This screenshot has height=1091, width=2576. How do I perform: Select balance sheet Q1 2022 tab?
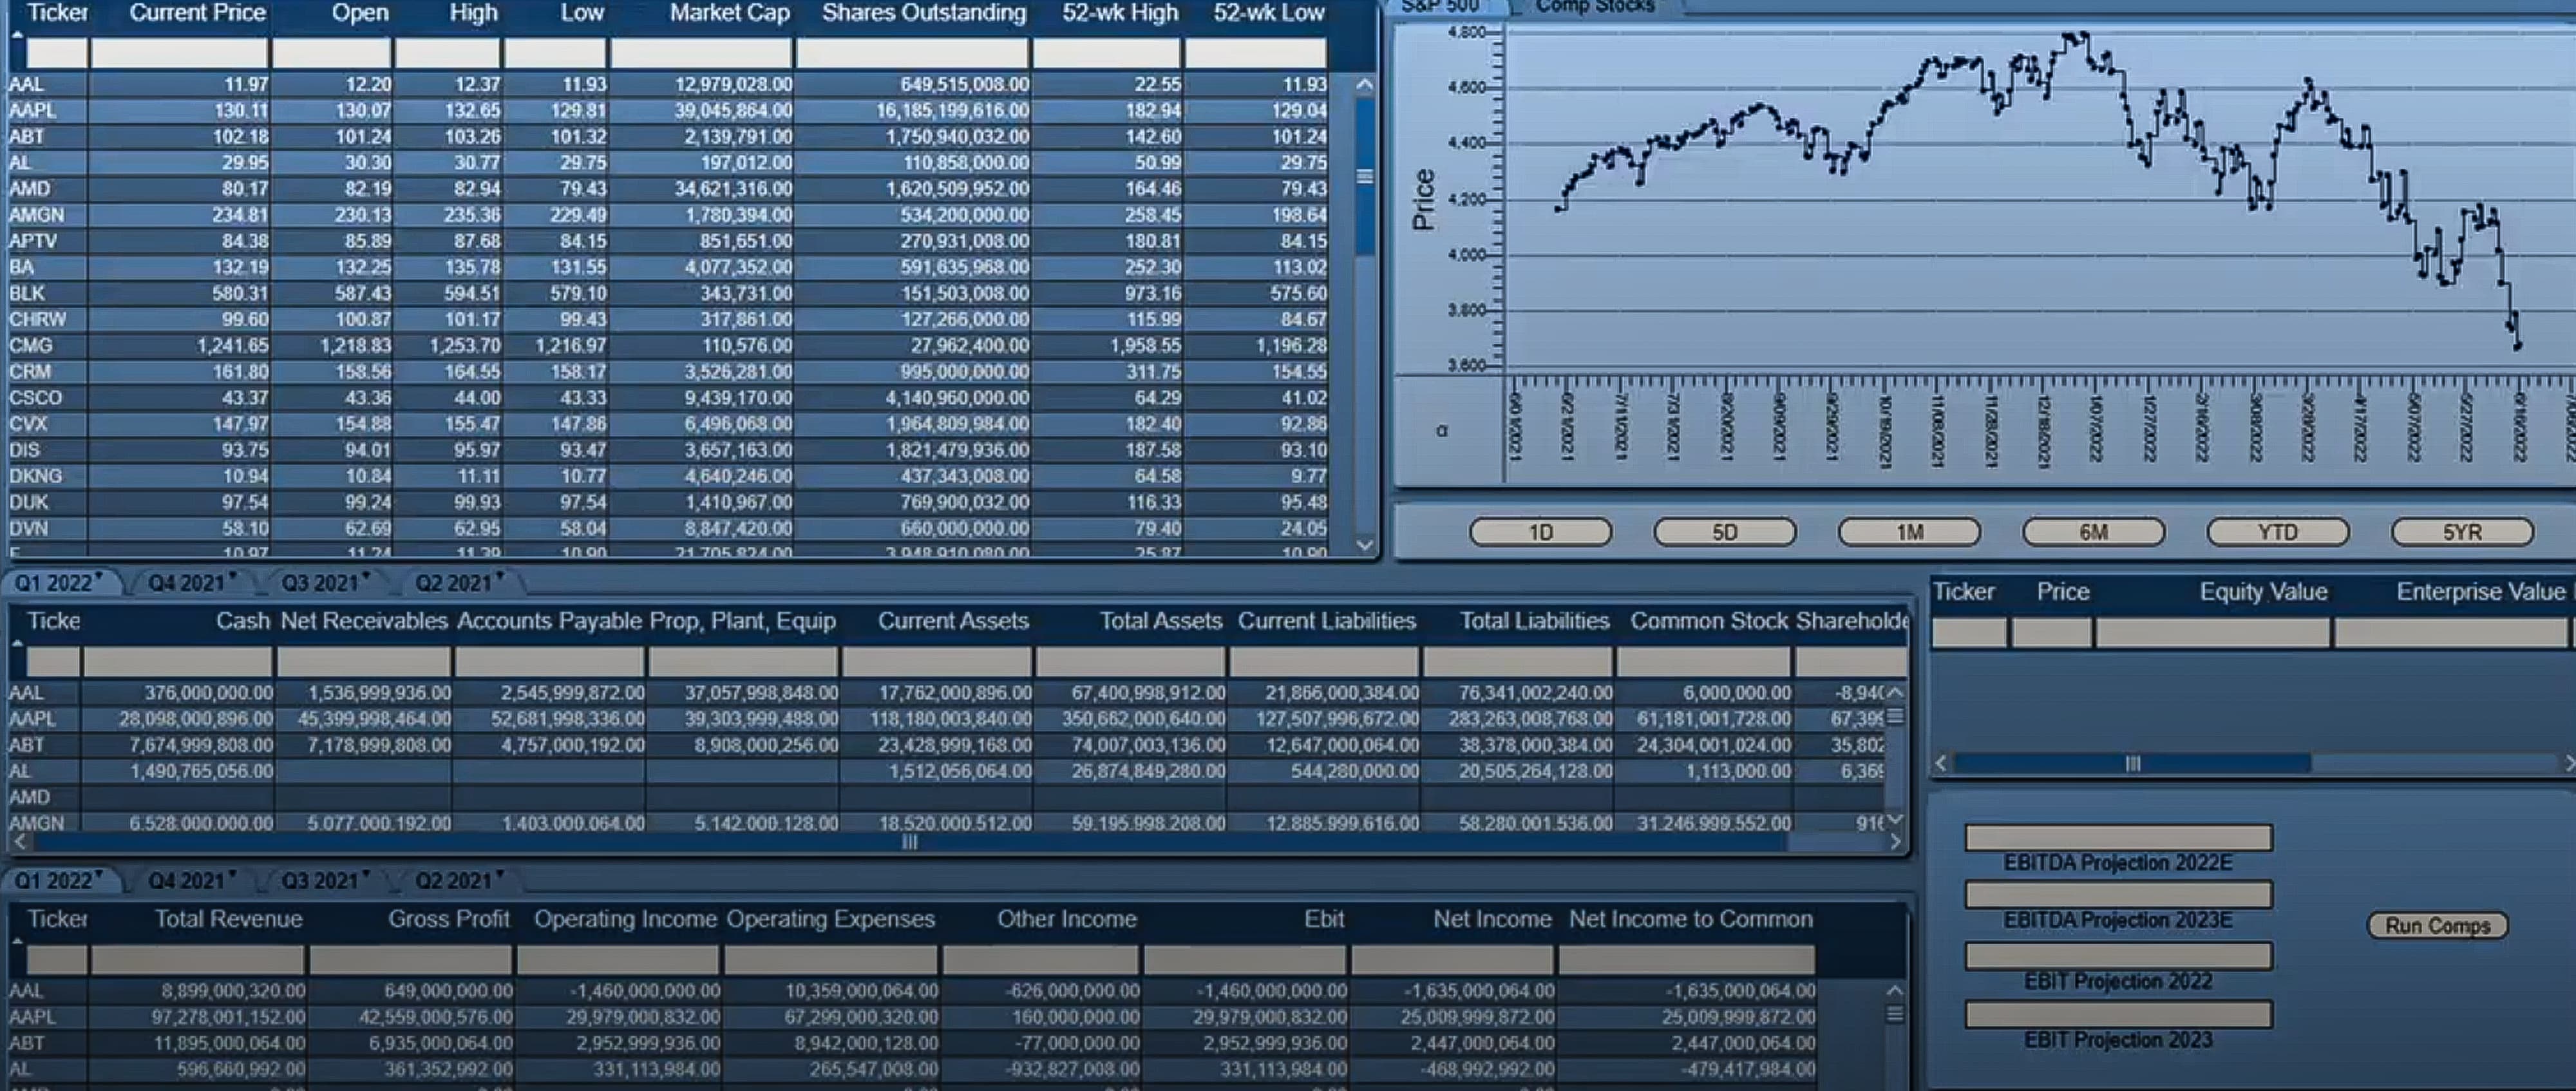click(58, 582)
